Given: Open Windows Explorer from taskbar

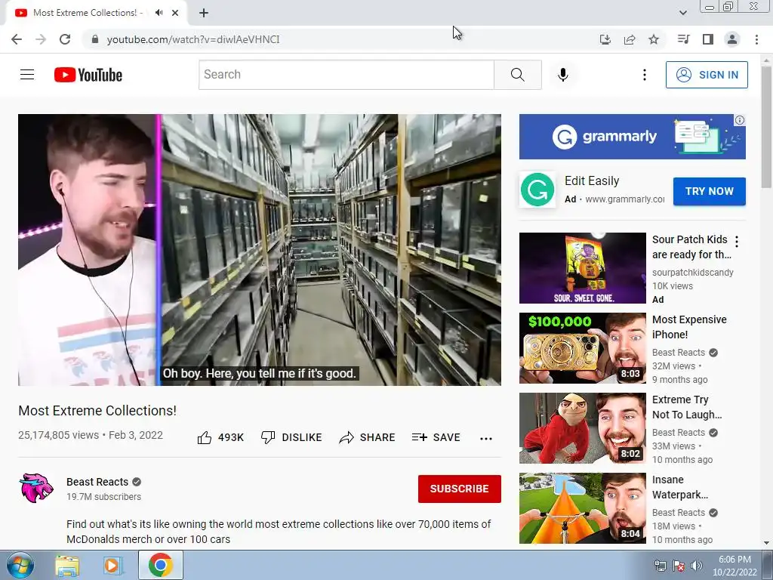Looking at the screenshot, I should pyautogui.click(x=67, y=565).
